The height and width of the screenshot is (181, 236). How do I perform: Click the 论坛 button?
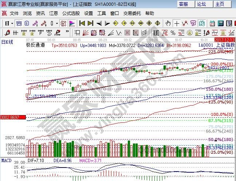(201, 4)
